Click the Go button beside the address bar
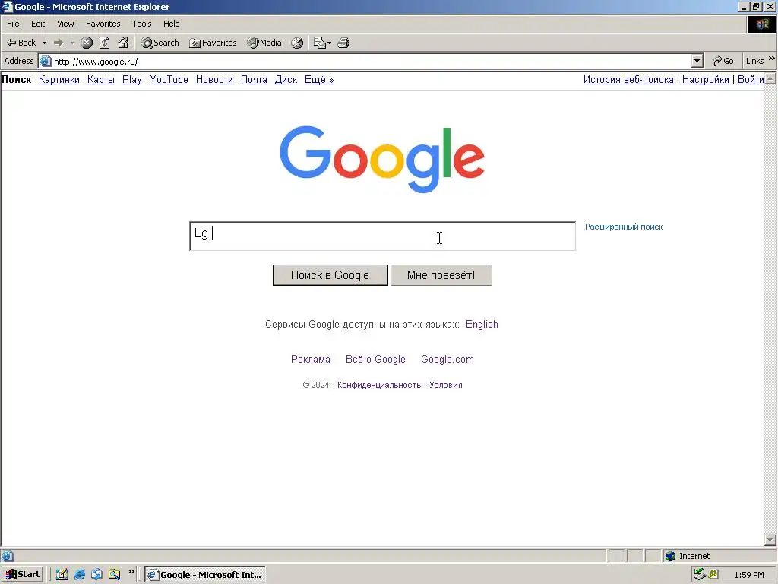The width and height of the screenshot is (778, 584). pyautogui.click(x=723, y=61)
